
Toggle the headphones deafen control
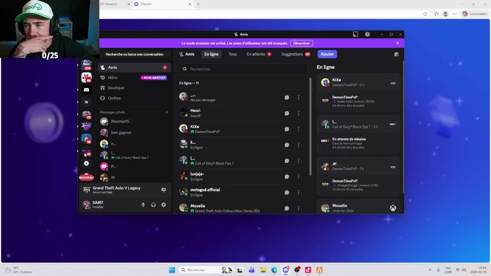153,205
